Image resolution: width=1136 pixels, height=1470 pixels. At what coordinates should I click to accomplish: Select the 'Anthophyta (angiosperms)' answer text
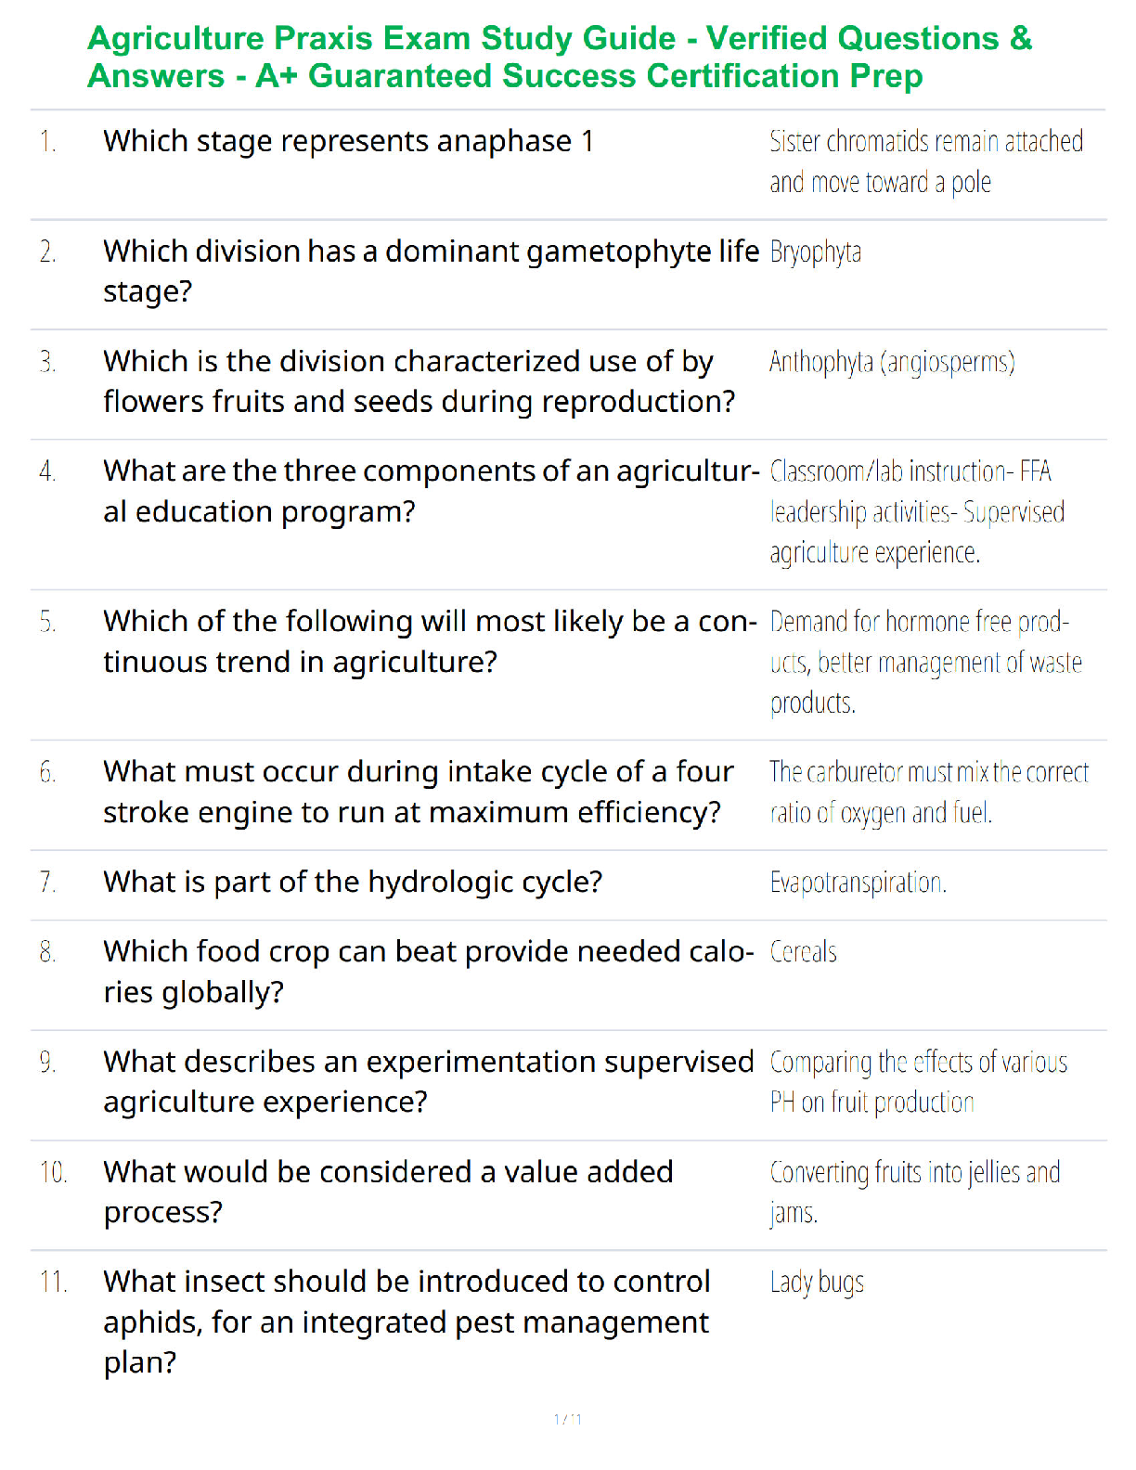(892, 362)
